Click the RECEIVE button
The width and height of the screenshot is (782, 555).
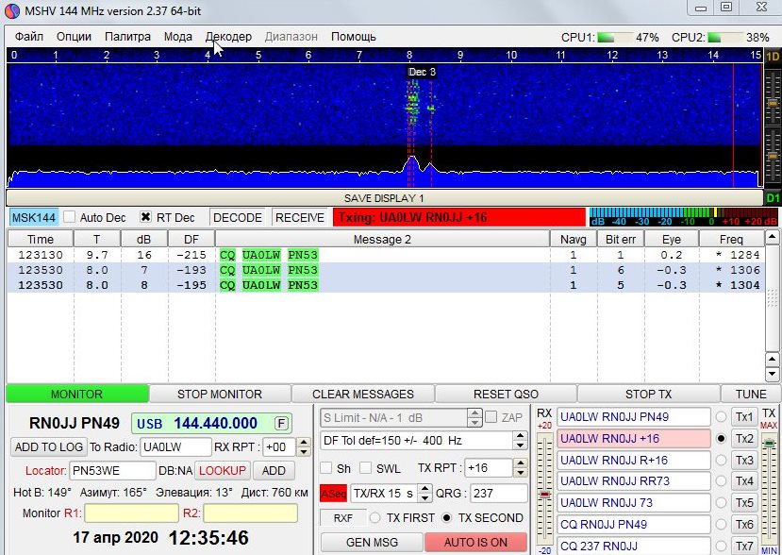click(x=300, y=218)
